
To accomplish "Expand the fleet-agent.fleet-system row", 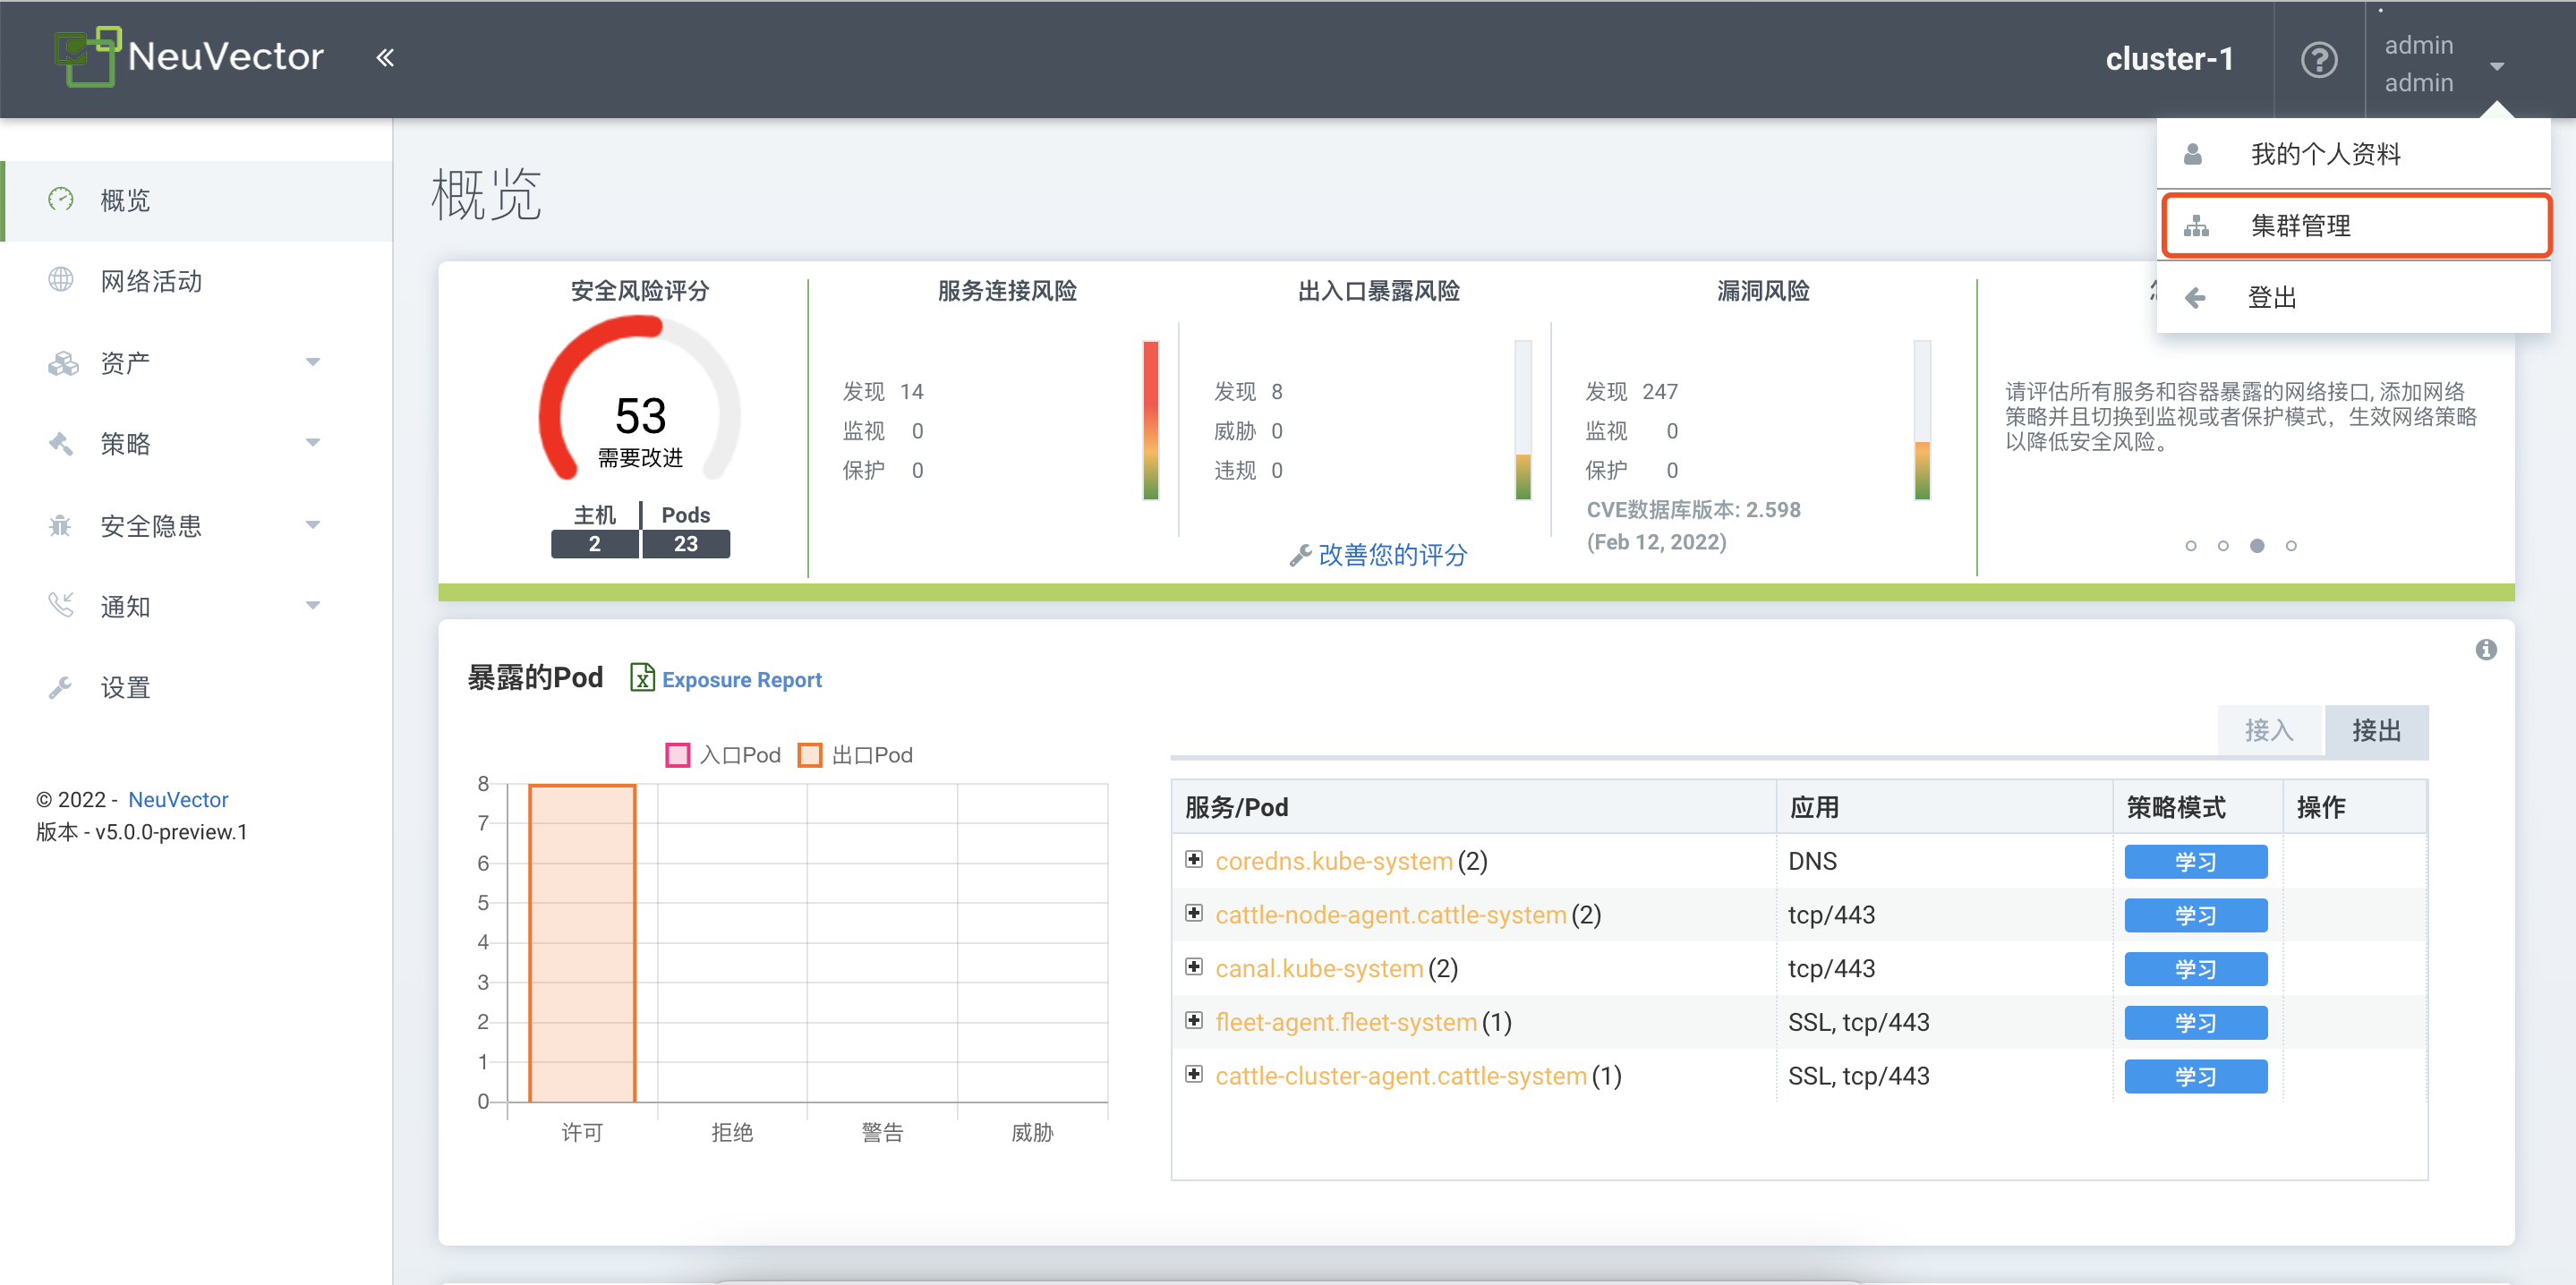I will tap(1193, 1020).
